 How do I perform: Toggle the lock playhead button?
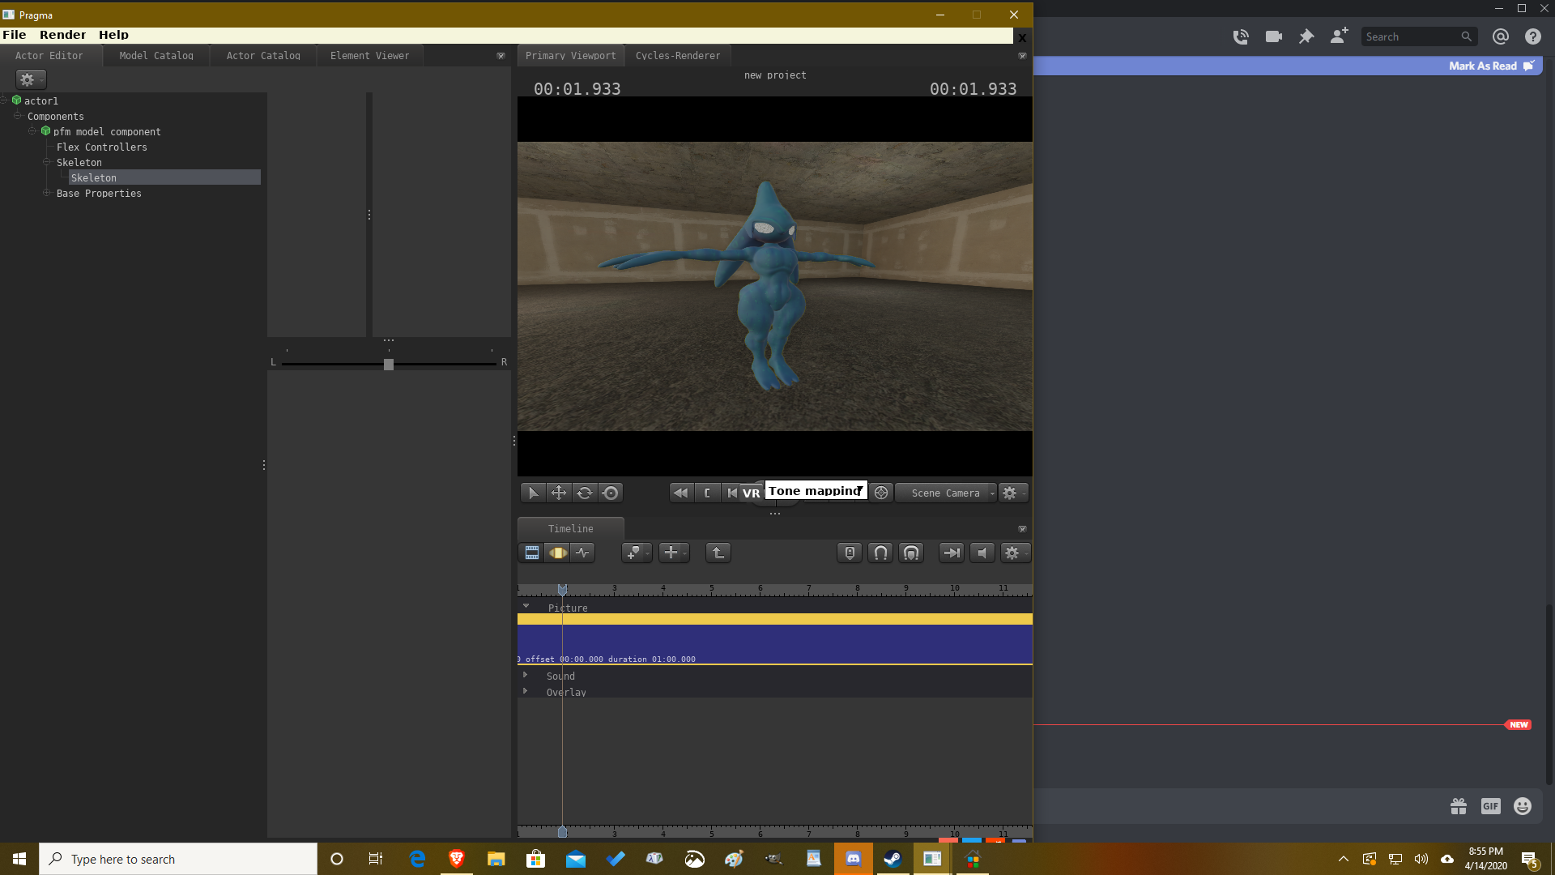click(849, 553)
